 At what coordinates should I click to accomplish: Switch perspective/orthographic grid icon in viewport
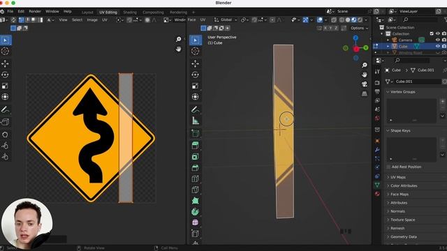(365, 93)
